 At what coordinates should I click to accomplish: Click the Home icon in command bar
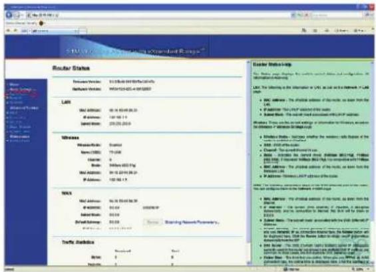pyautogui.click(x=304, y=31)
